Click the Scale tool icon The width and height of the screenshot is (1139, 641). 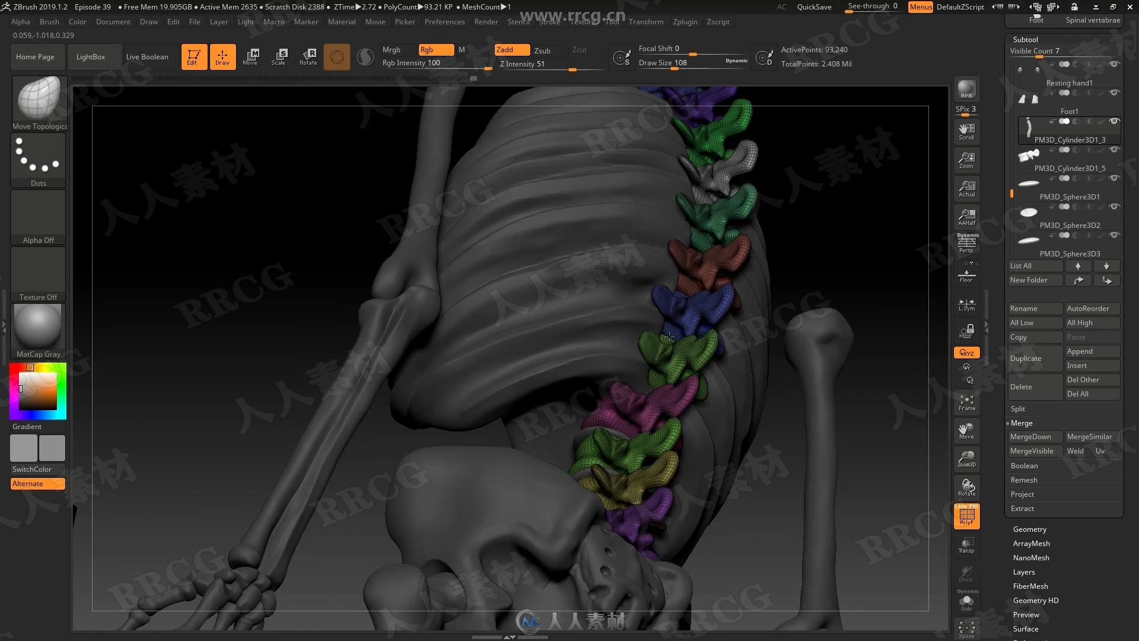coord(279,56)
